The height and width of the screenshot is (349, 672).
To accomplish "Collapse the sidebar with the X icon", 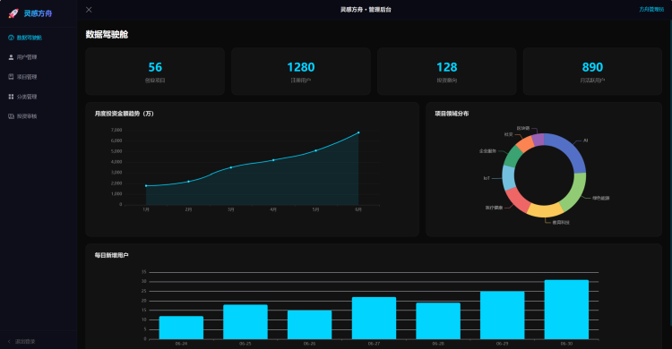I will coord(89,10).
